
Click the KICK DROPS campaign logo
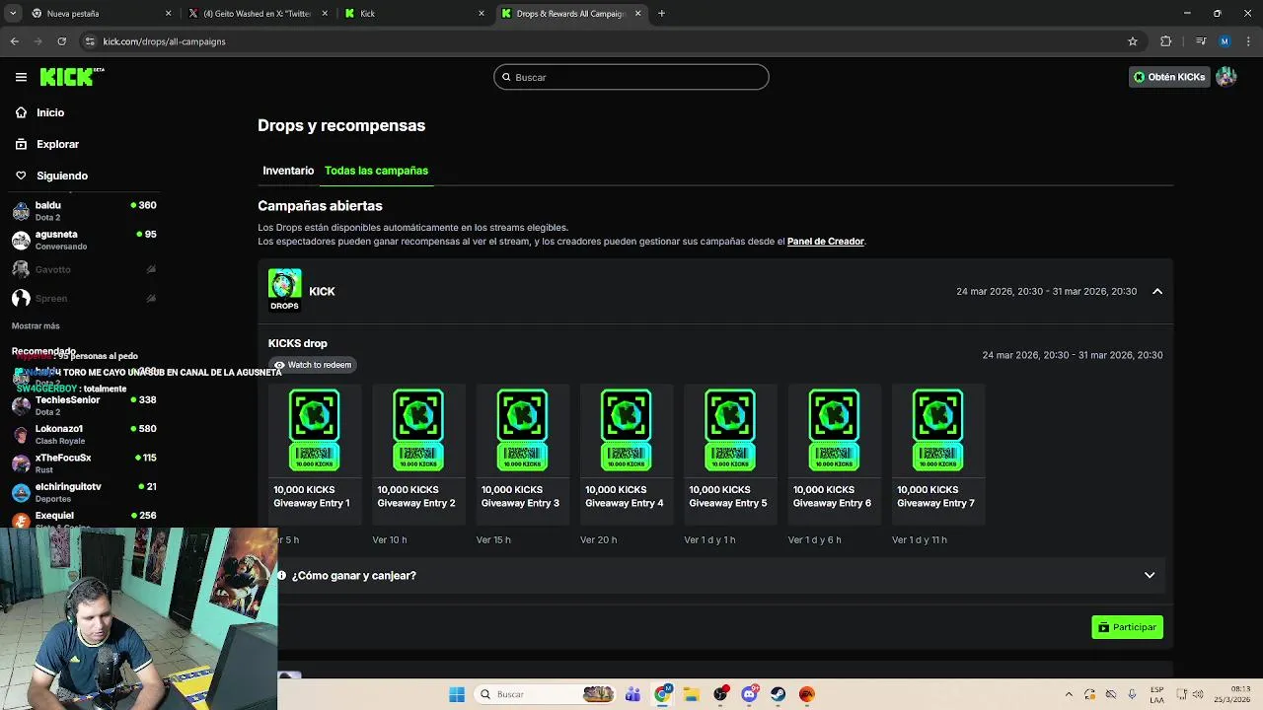(x=284, y=290)
